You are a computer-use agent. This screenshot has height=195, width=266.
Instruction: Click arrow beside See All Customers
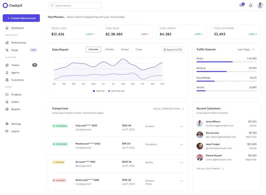coord(223,169)
